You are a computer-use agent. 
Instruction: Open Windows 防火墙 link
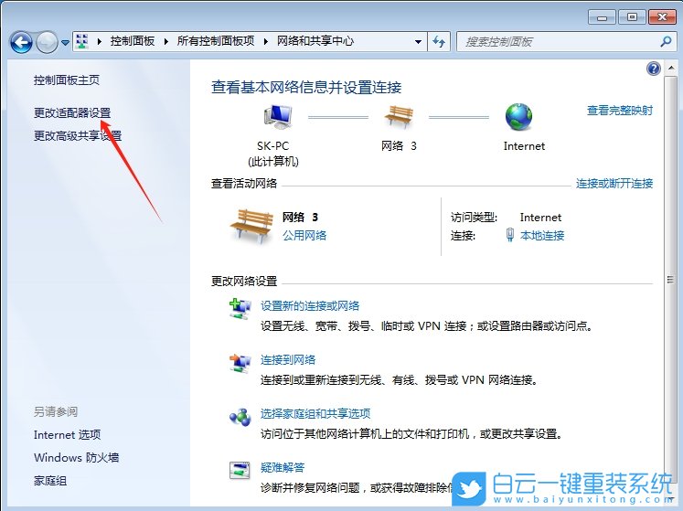click(76, 457)
